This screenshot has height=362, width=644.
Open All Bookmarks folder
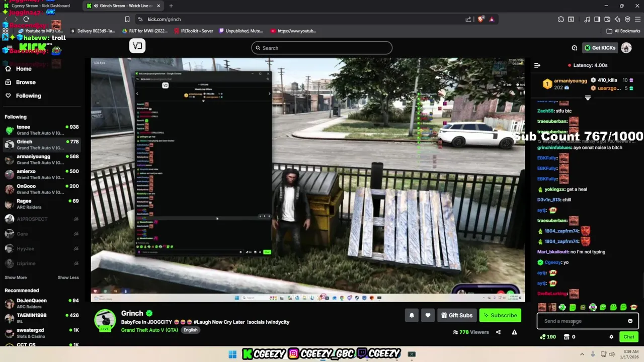click(x=623, y=31)
